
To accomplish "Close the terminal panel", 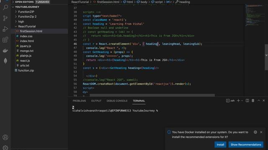I will 264,100.
